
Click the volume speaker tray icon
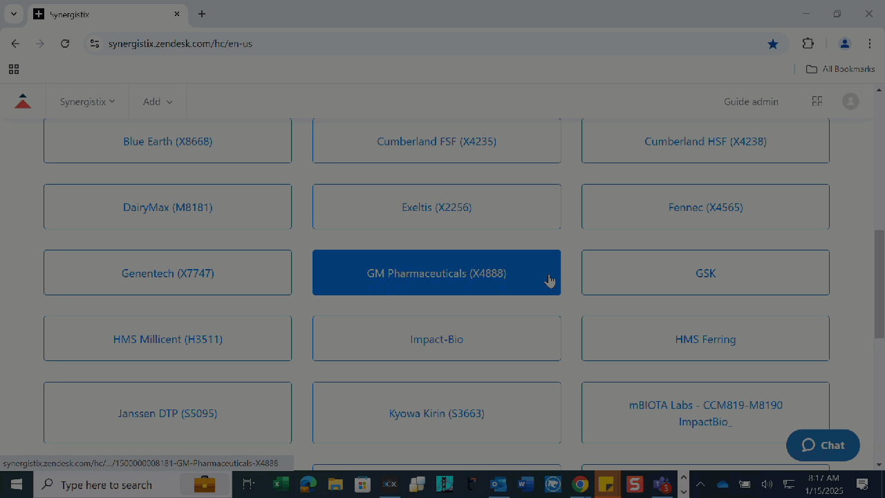766,484
